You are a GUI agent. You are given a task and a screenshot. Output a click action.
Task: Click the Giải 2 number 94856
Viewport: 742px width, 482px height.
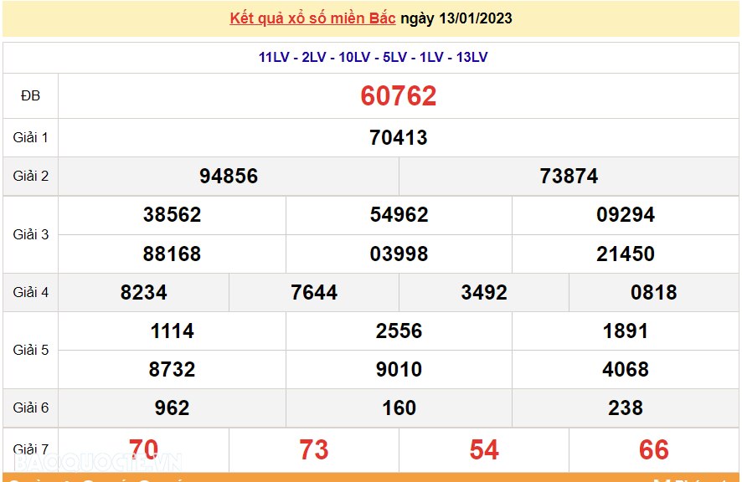tap(228, 177)
